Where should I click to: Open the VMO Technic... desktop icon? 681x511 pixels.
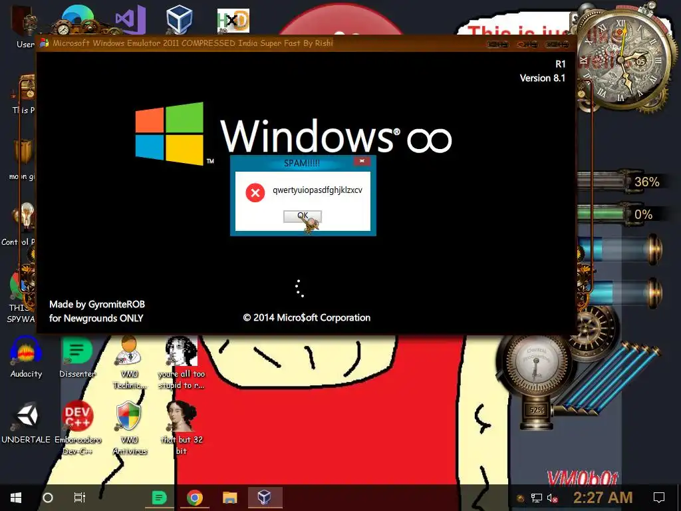coord(130,362)
